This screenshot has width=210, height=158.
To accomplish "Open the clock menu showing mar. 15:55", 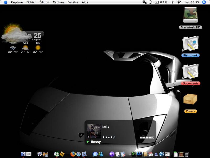I will coord(191,2).
